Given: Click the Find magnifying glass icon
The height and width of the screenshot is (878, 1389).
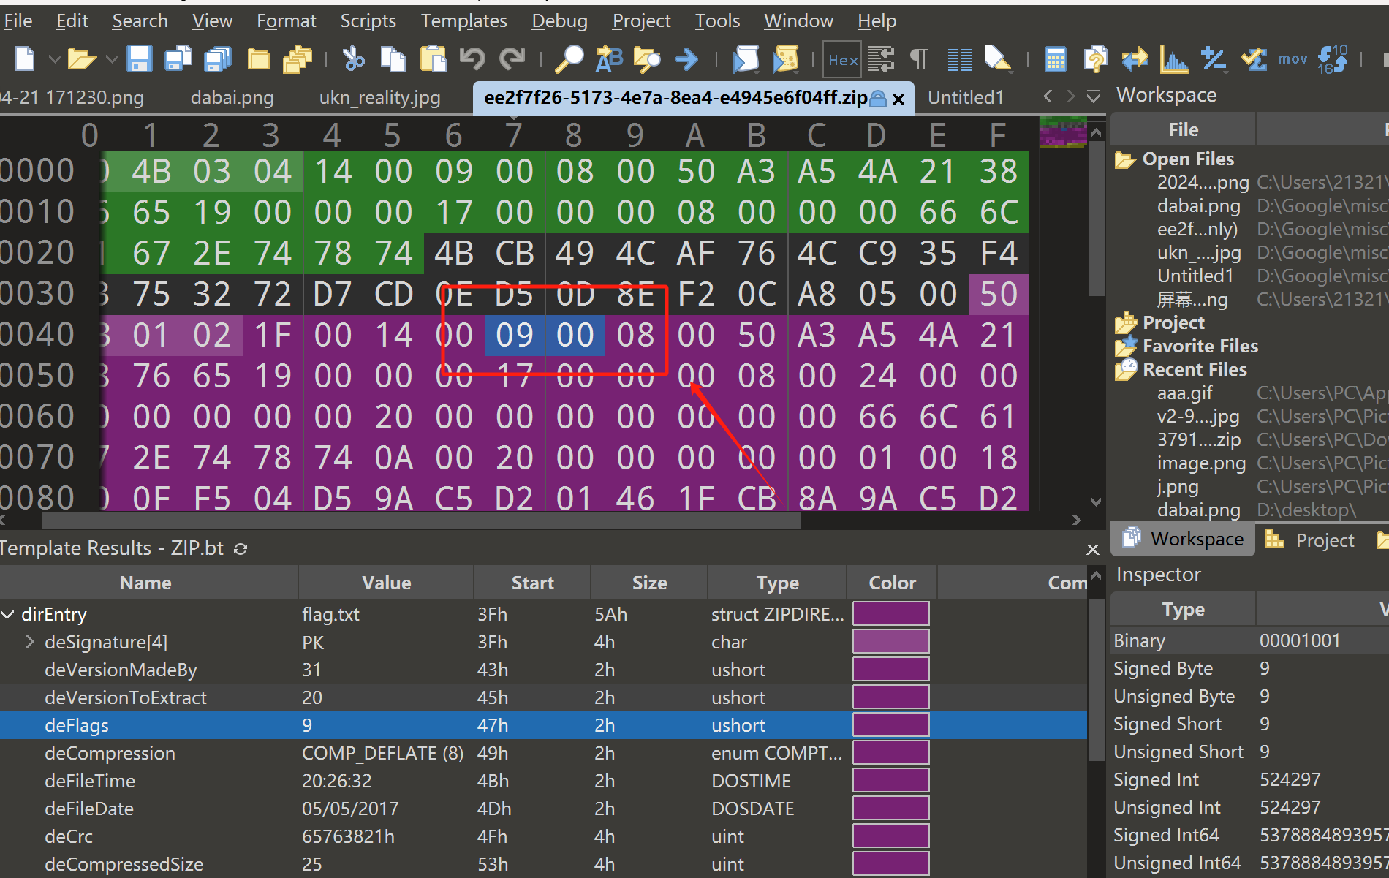Looking at the screenshot, I should (569, 59).
